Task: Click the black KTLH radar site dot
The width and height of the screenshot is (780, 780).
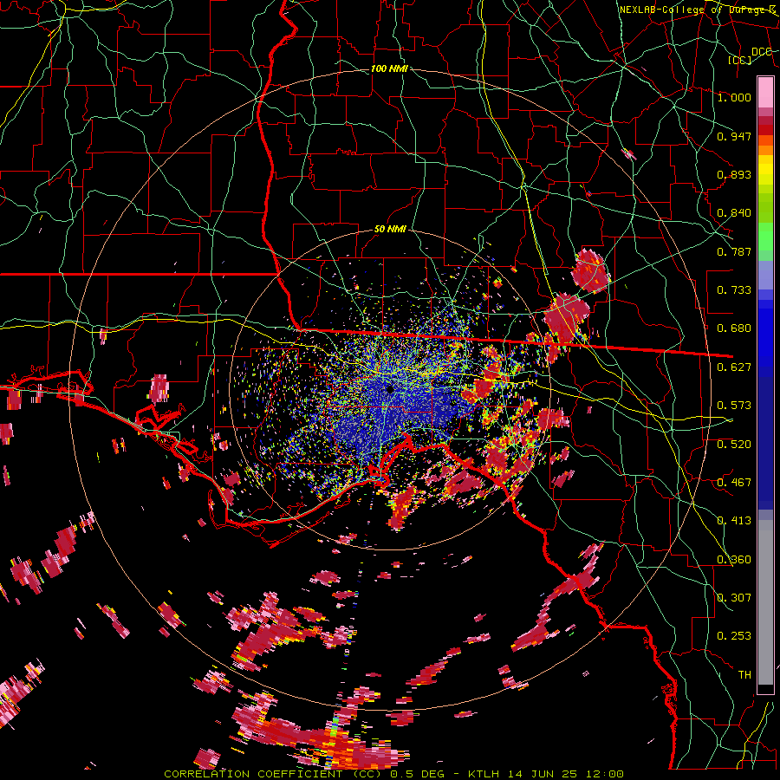Action: click(390, 390)
